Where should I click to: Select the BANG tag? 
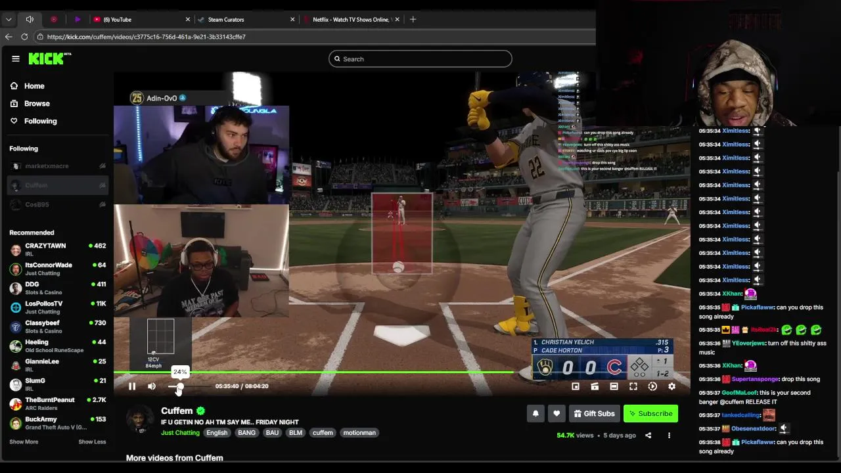click(246, 432)
